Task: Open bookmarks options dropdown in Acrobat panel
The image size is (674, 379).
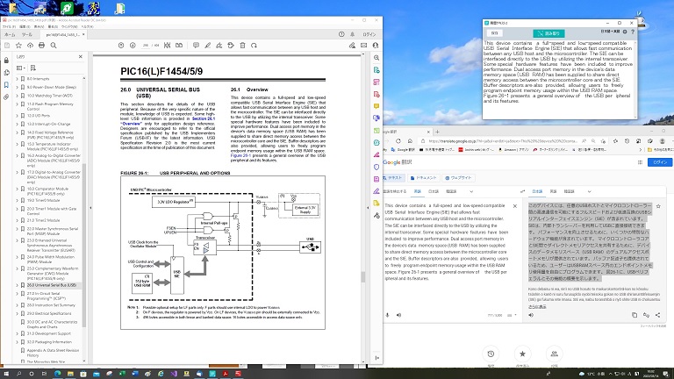Action: tap(21, 68)
